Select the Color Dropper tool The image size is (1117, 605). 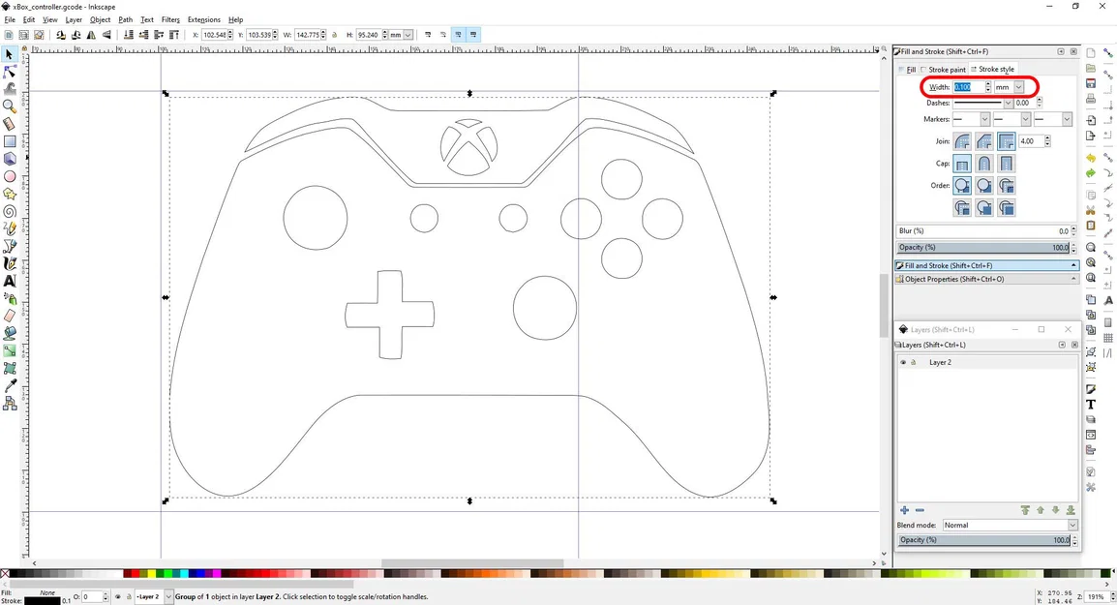(10, 385)
